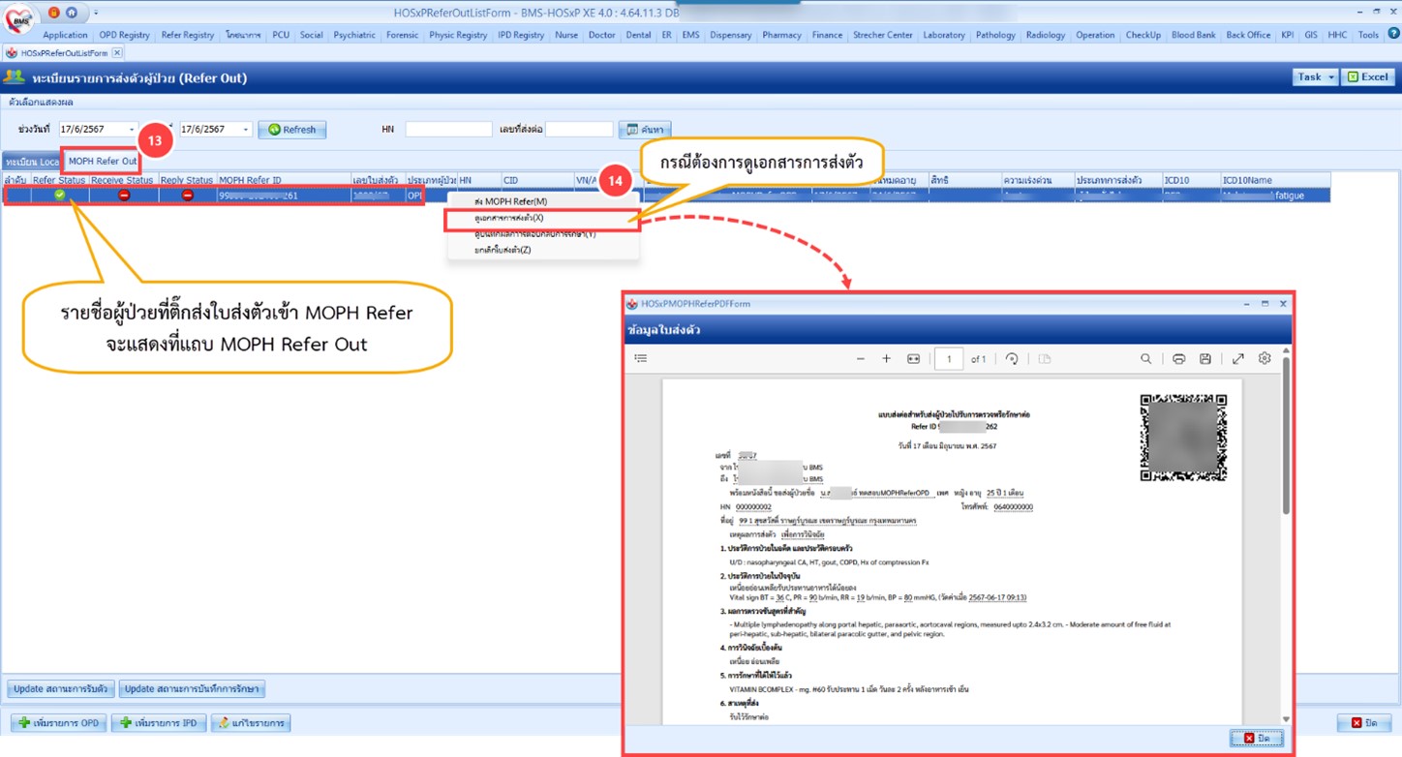Open the Tools menu

(1368, 35)
